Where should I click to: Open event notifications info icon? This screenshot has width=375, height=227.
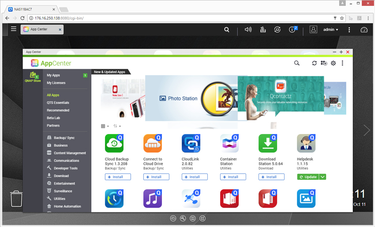(x=293, y=29)
